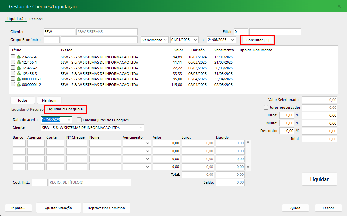The height and width of the screenshot is (216, 347).
Task: Open the Cliente combo box for cheques
Action: pyautogui.click(x=141, y=128)
